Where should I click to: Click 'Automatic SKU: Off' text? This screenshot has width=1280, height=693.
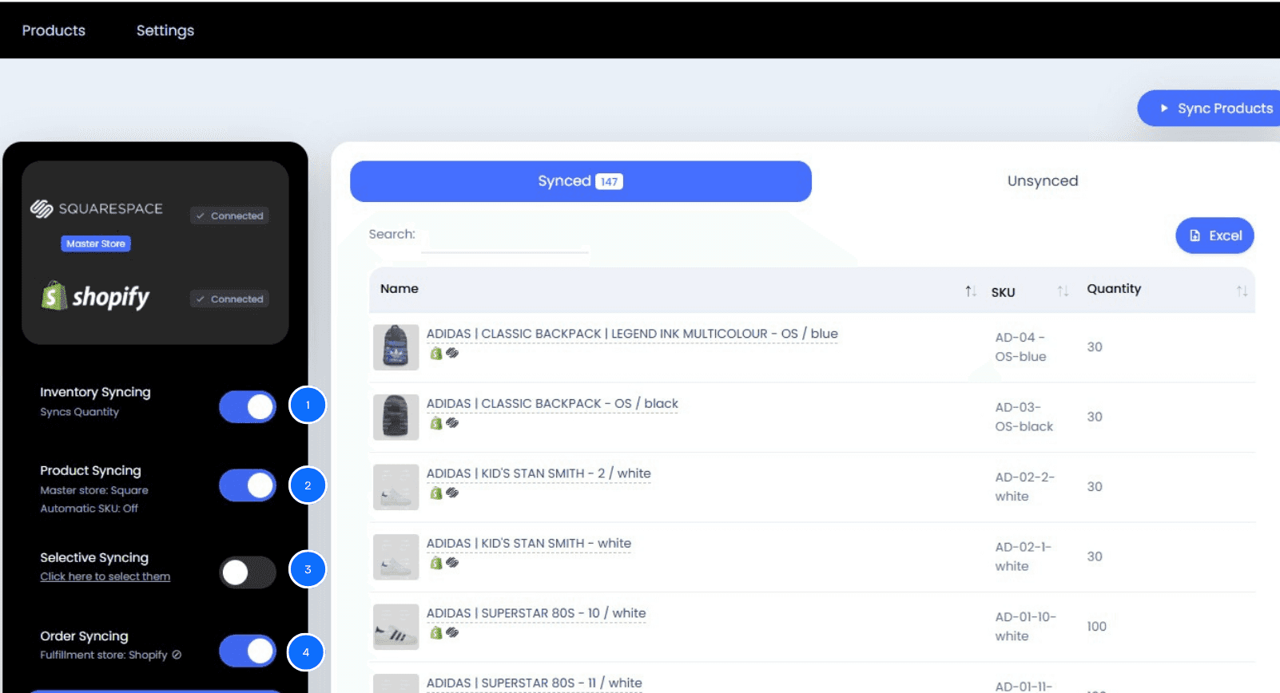(x=89, y=509)
